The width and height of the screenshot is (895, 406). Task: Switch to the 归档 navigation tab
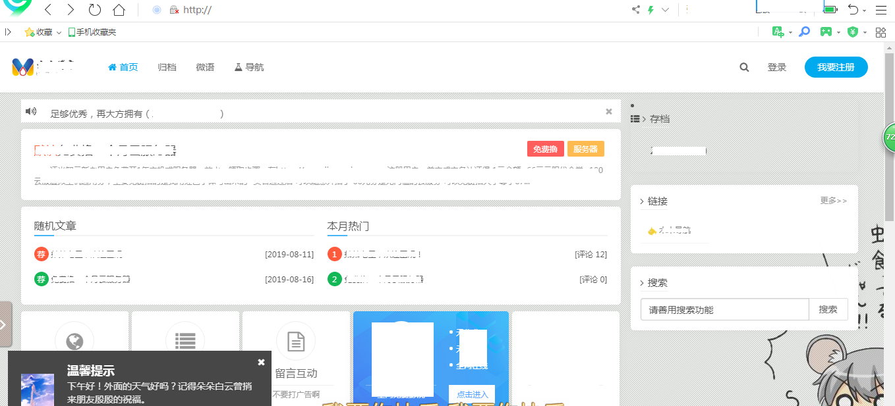167,67
